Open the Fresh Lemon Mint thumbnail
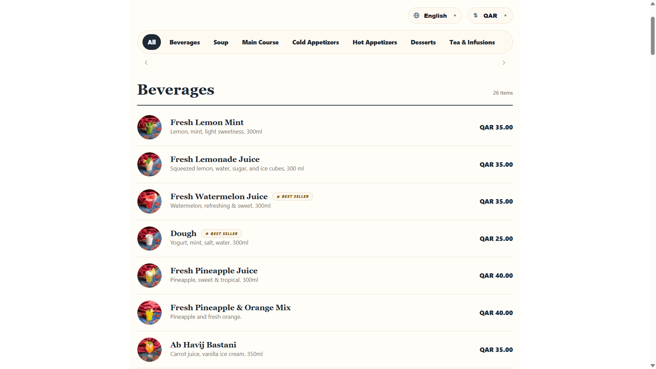This screenshot has width=656, height=369. click(x=149, y=127)
